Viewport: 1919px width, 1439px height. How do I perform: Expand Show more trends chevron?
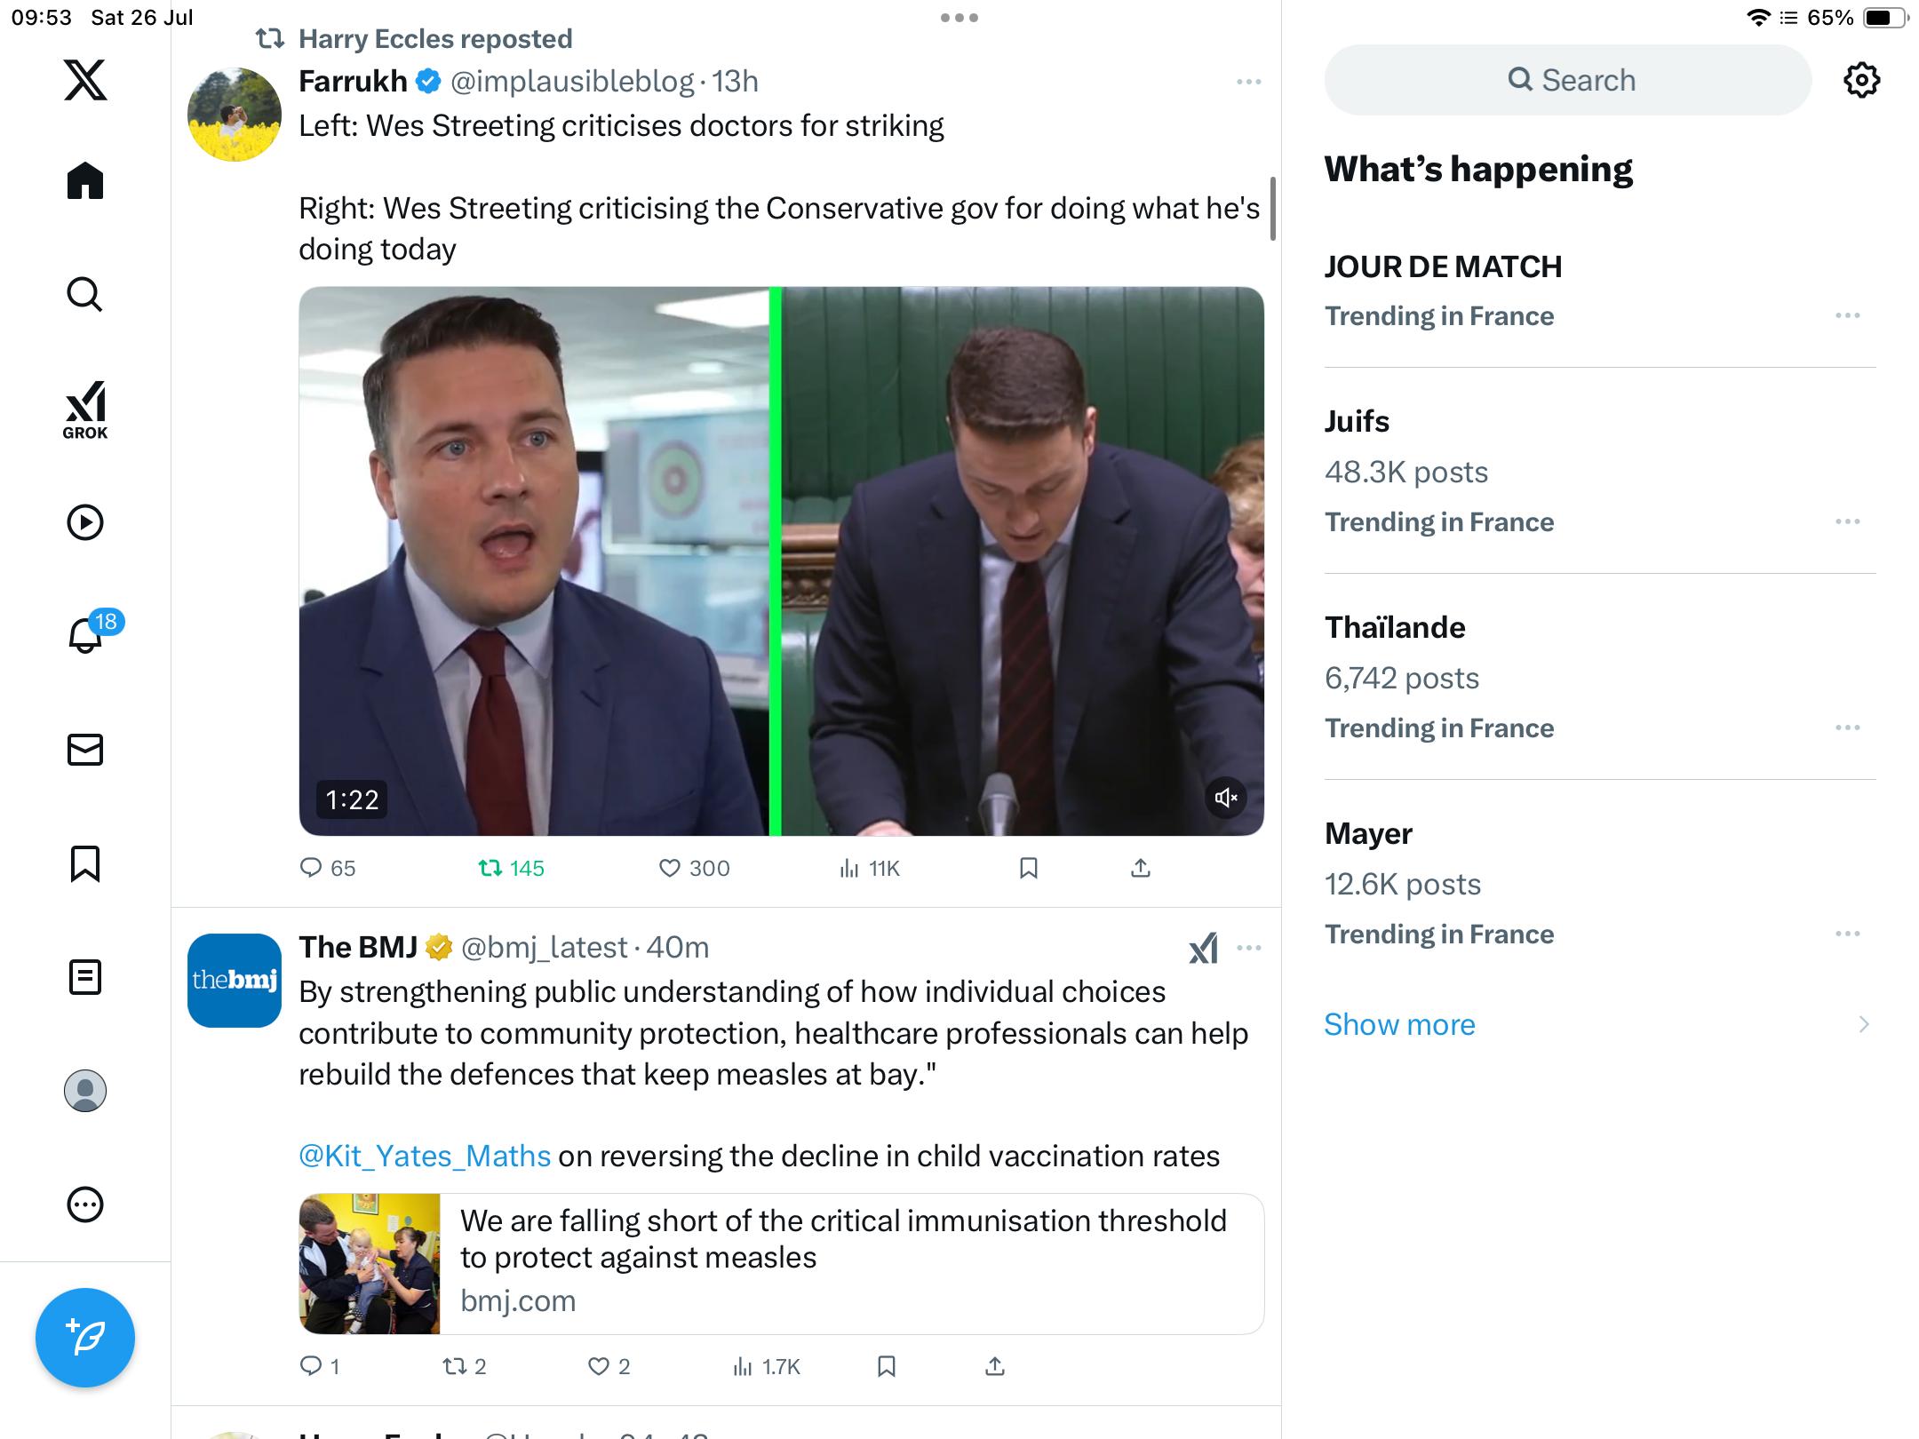1864,1024
